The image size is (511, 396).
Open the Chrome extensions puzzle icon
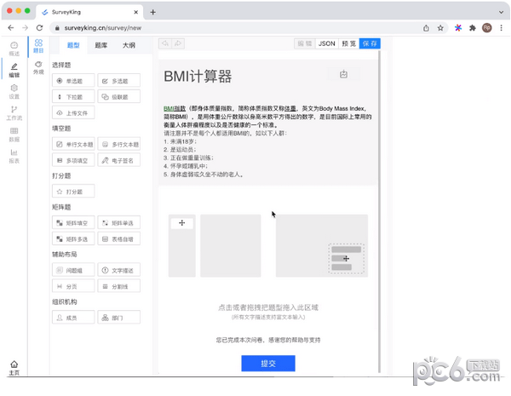(x=472, y=28)
